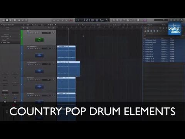185x139 pixels.
Task: Click the Rewind transport button
Action: click(x=54, y=20)
